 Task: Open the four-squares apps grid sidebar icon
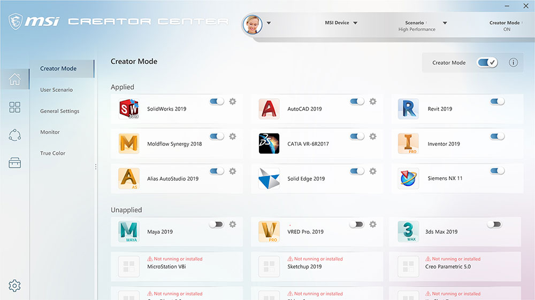(15, 107)
